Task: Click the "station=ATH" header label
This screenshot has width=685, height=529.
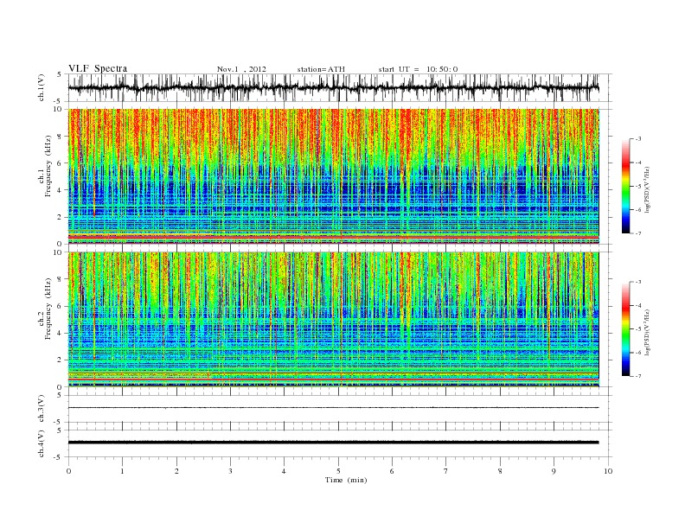Action: pos(321,69)
